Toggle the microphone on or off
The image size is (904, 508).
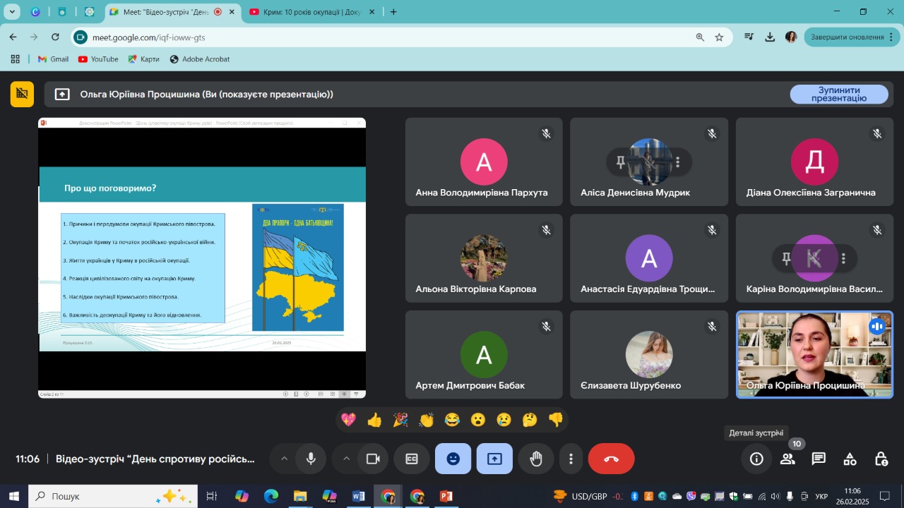point(311,459)
